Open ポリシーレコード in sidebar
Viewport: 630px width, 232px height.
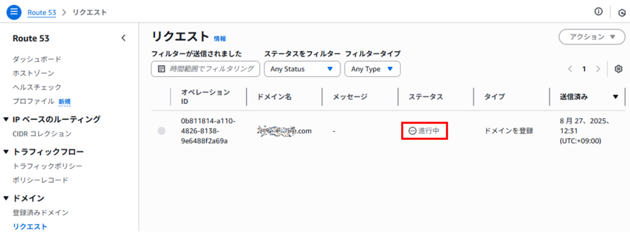pyautogui.click(x=41, y=180)
